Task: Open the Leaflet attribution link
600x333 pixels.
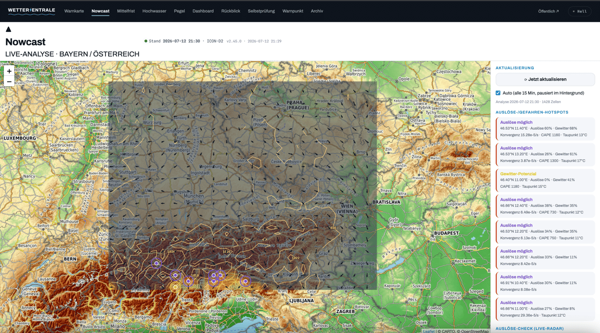Action: (429, 331)
